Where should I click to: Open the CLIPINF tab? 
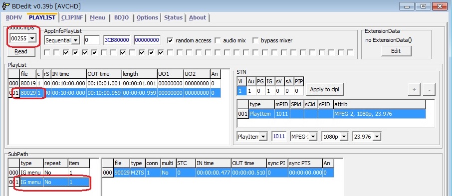coord(72,17)
